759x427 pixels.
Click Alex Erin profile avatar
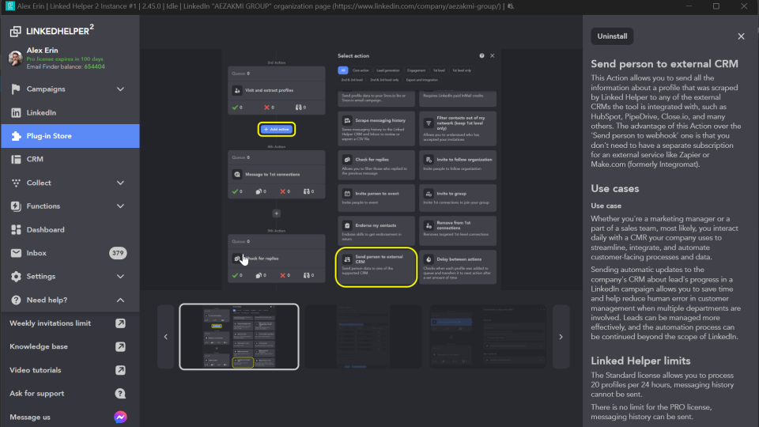pyautogui.click(x=16, y=58)
